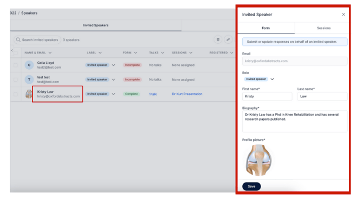Switch to the Sessions tab in the panel
Viewport: 363px width, 201px height.
[x=323, y=28]
